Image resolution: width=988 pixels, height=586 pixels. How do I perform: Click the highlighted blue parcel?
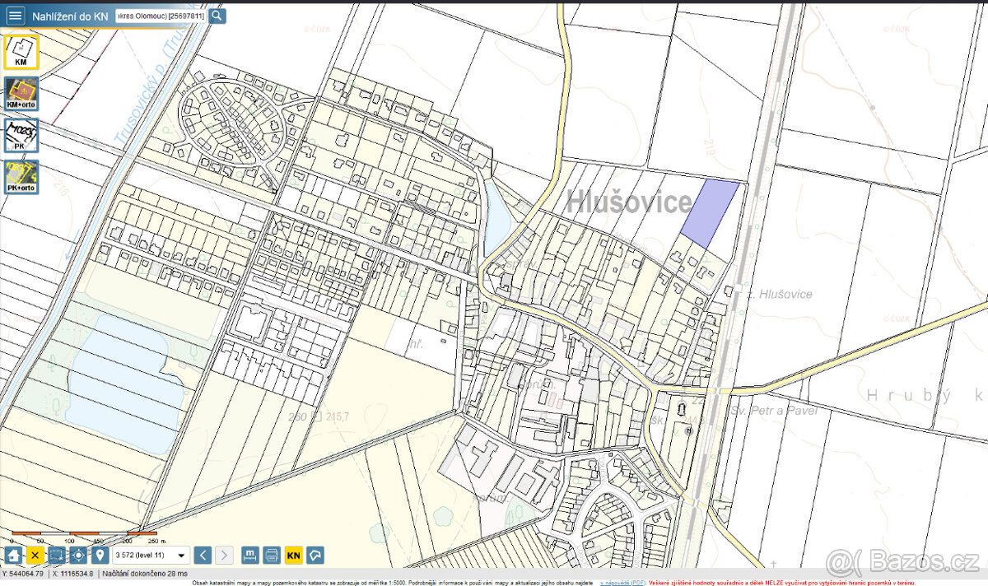tap(710, 213)
